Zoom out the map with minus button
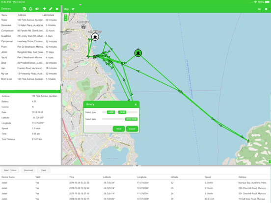The width and height of the screenshot is (271, 203). tap(65, 20)
